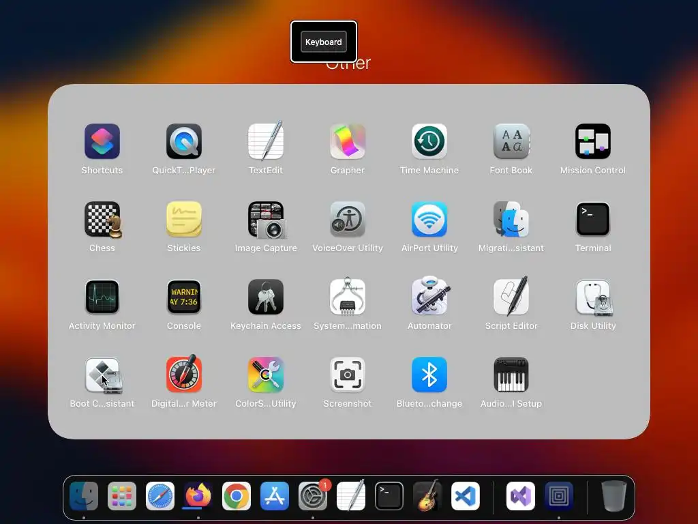Viewport: 698px width, 524px height.
Task: Open Keychain Access
Action: tap(266, 297)
